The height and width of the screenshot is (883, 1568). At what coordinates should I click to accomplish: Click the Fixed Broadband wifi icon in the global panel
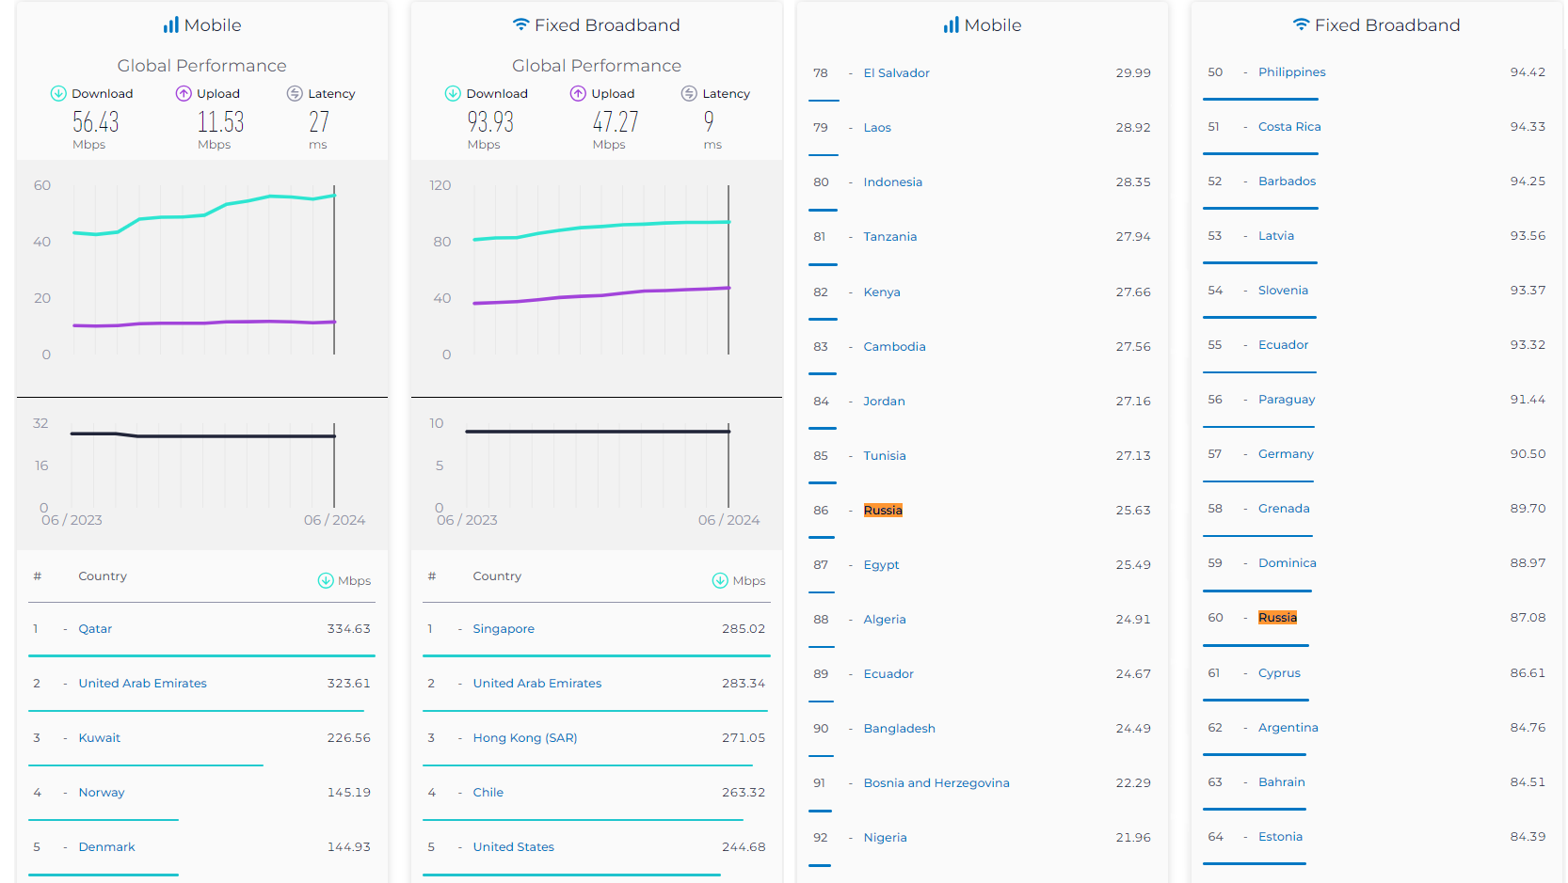pyautogui.click(x=520, y=24)
